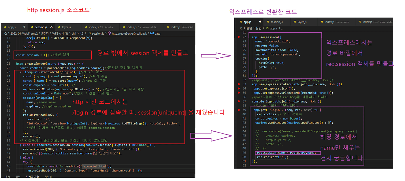Click 'resave: false,' line in app.js
The height and width of the screenshot is (181, 405).
click(x=267, y=46)
